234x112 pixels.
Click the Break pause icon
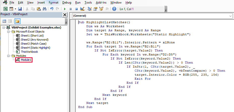point(71,9)
